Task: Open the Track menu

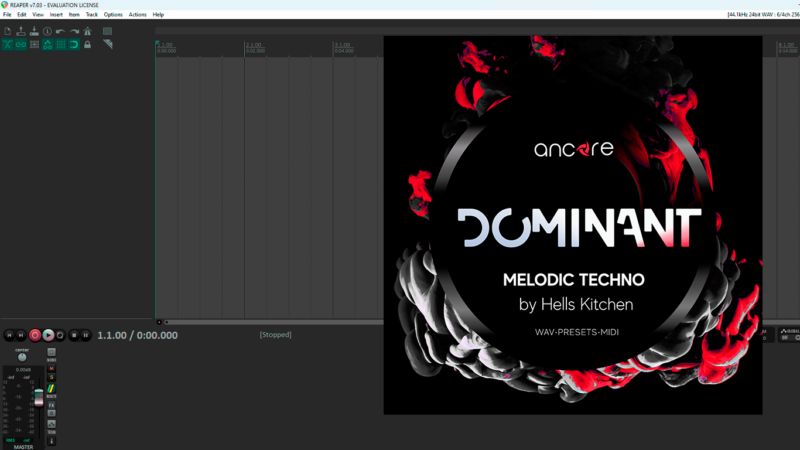Action: 92,15
